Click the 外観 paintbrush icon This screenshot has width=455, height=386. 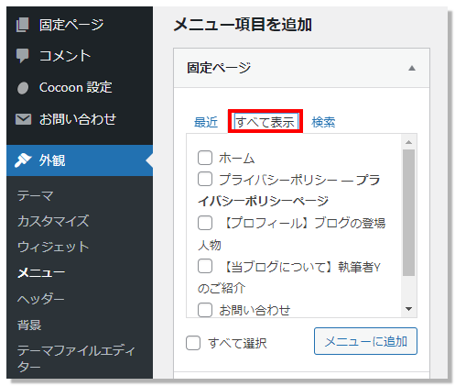(x=23, y=160)
